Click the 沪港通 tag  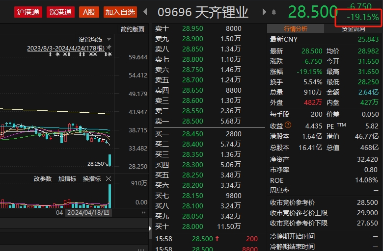tap(28, 12)
